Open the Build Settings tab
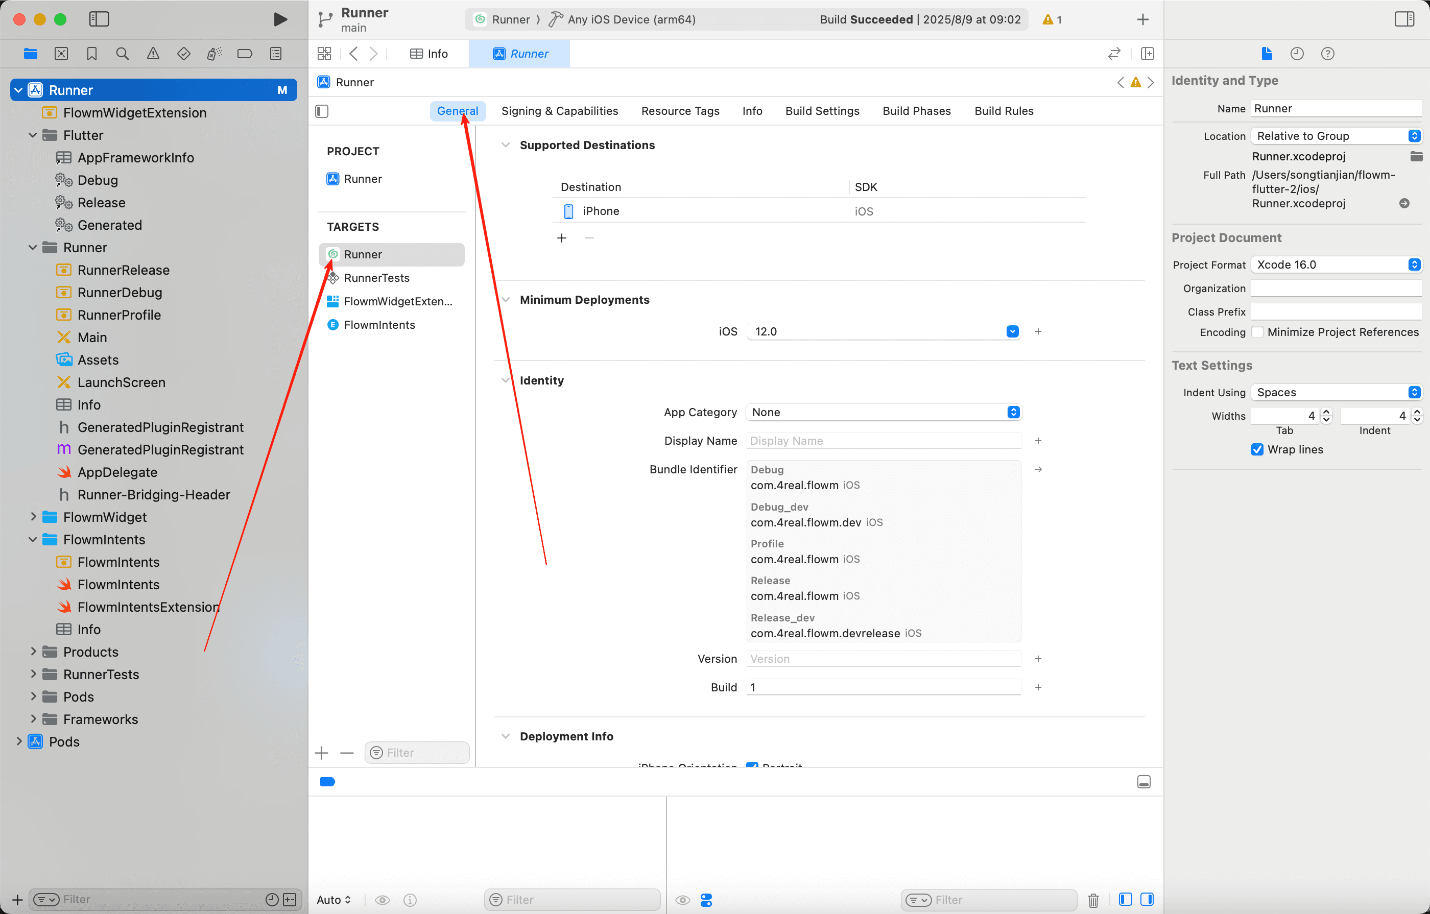 tap(822, 111)
